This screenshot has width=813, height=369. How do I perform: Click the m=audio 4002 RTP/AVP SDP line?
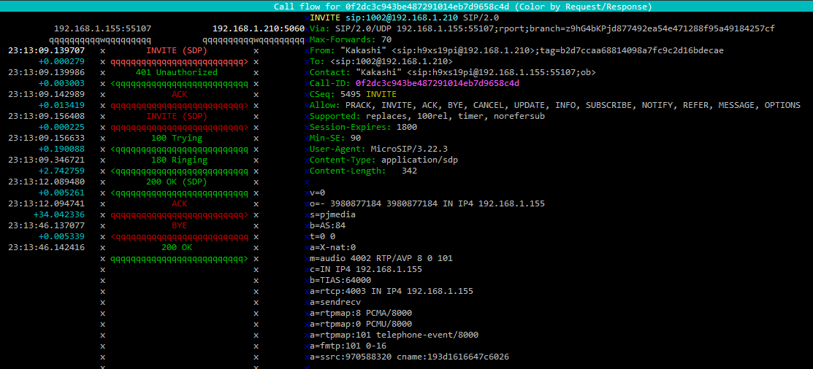point(370,258)
